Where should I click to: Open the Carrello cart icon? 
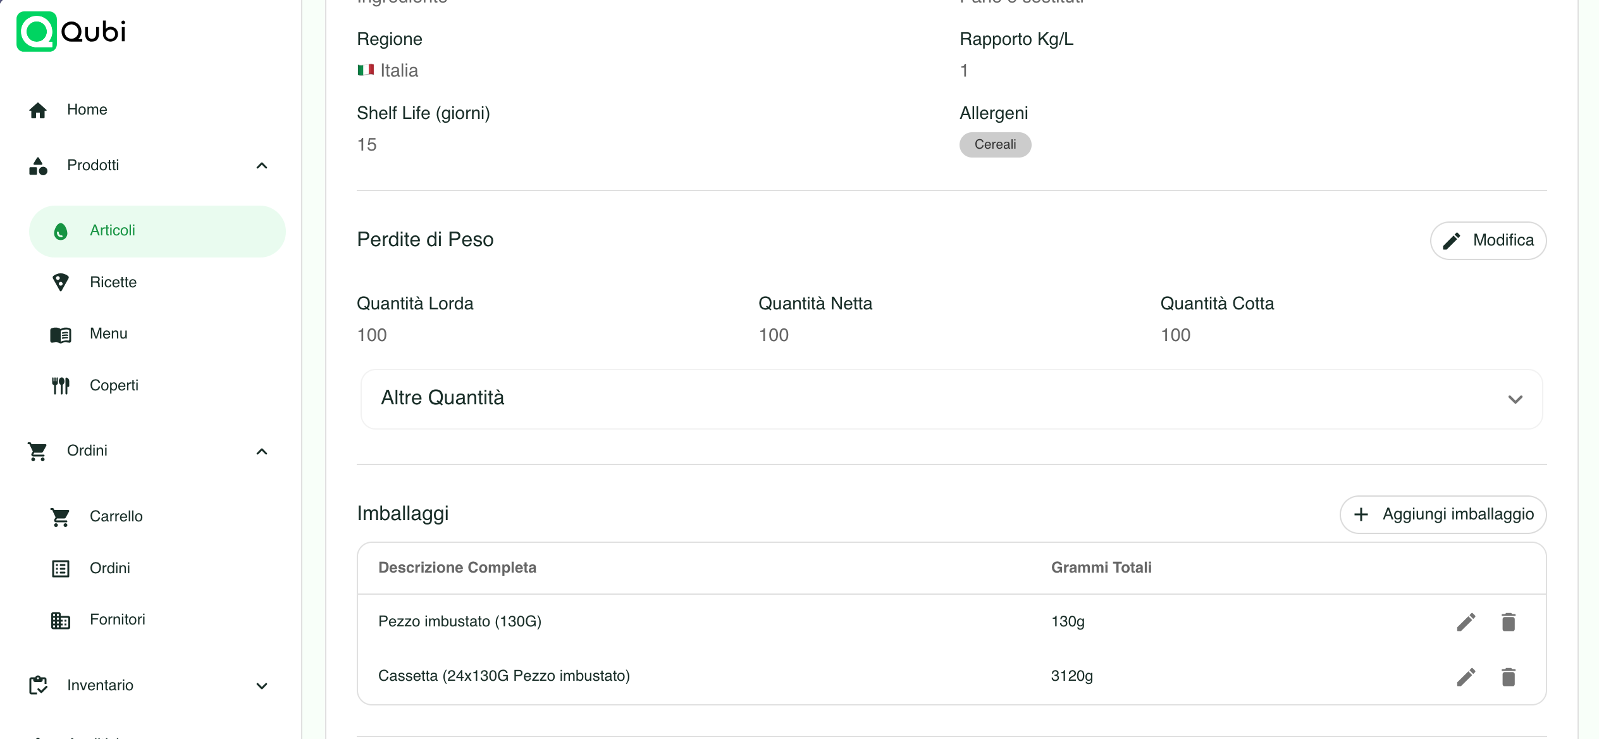60,517
